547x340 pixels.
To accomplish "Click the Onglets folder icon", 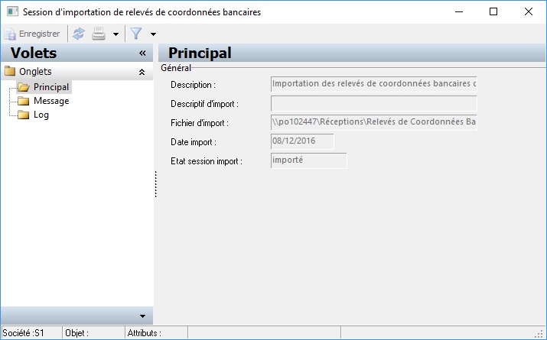I will point(10,71).
